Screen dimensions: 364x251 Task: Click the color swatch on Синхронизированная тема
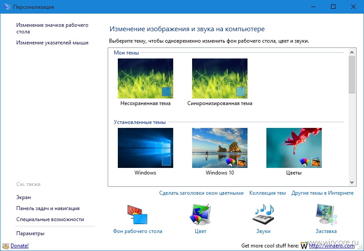(x=240, y=92)
